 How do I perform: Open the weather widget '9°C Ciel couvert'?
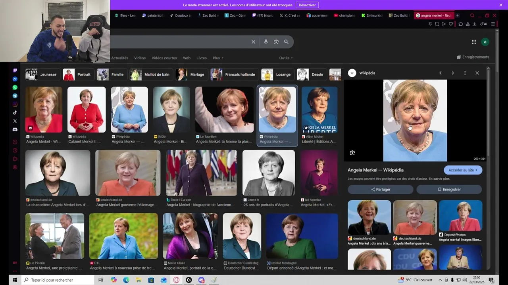415,280
